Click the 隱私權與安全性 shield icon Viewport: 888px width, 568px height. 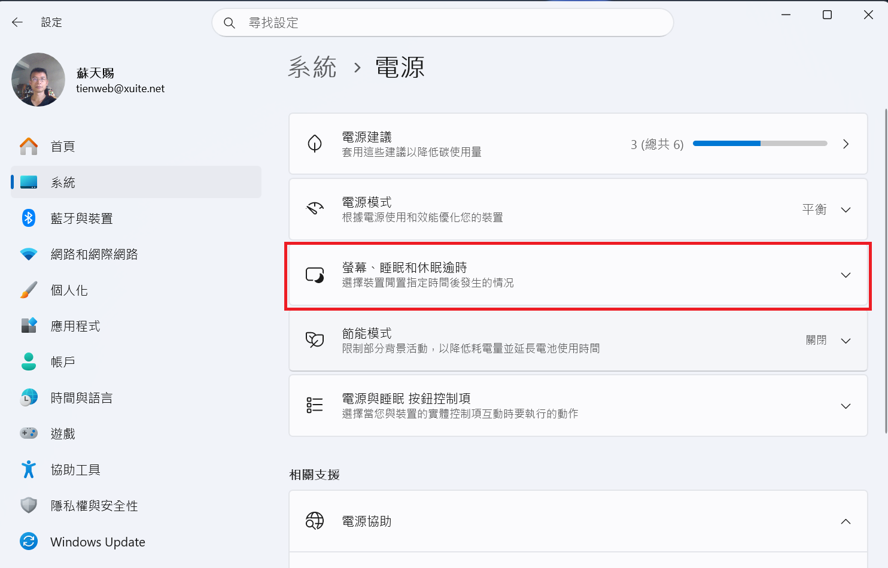[29, 505]
